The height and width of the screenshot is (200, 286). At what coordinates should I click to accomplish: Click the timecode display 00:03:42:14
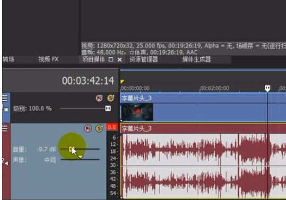pos(88,80)
